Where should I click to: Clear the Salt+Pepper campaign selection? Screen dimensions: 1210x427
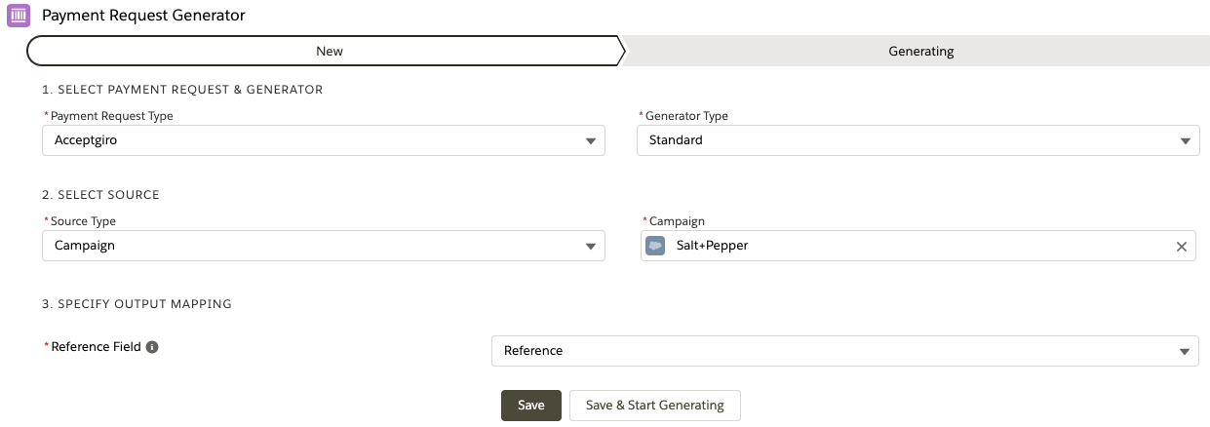(x=1181, y=247)
